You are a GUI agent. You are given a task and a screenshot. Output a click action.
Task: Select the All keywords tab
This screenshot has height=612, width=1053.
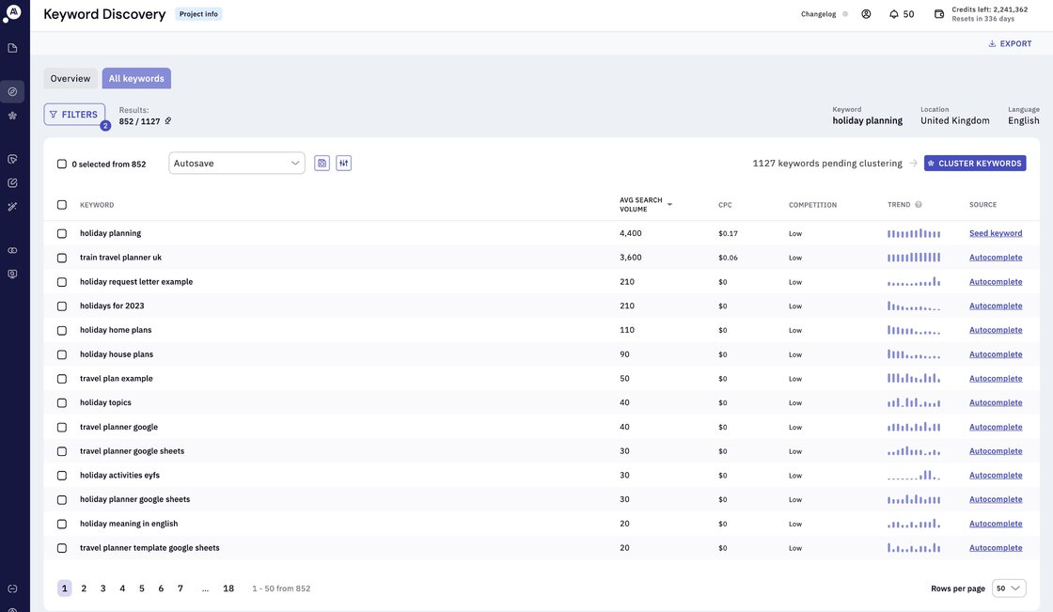[x=136, y=79]
